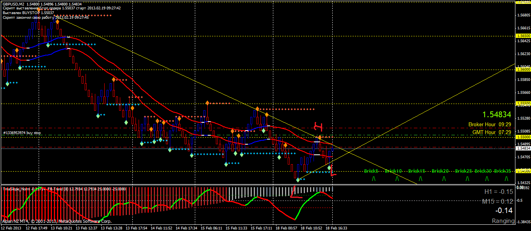Click the Brick20 label
Image resolution: width=531 pixels, height=231 pixels.
coord(440,171)
